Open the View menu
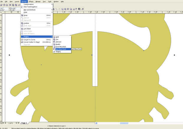Screen dimensions: 183x129 11,1
